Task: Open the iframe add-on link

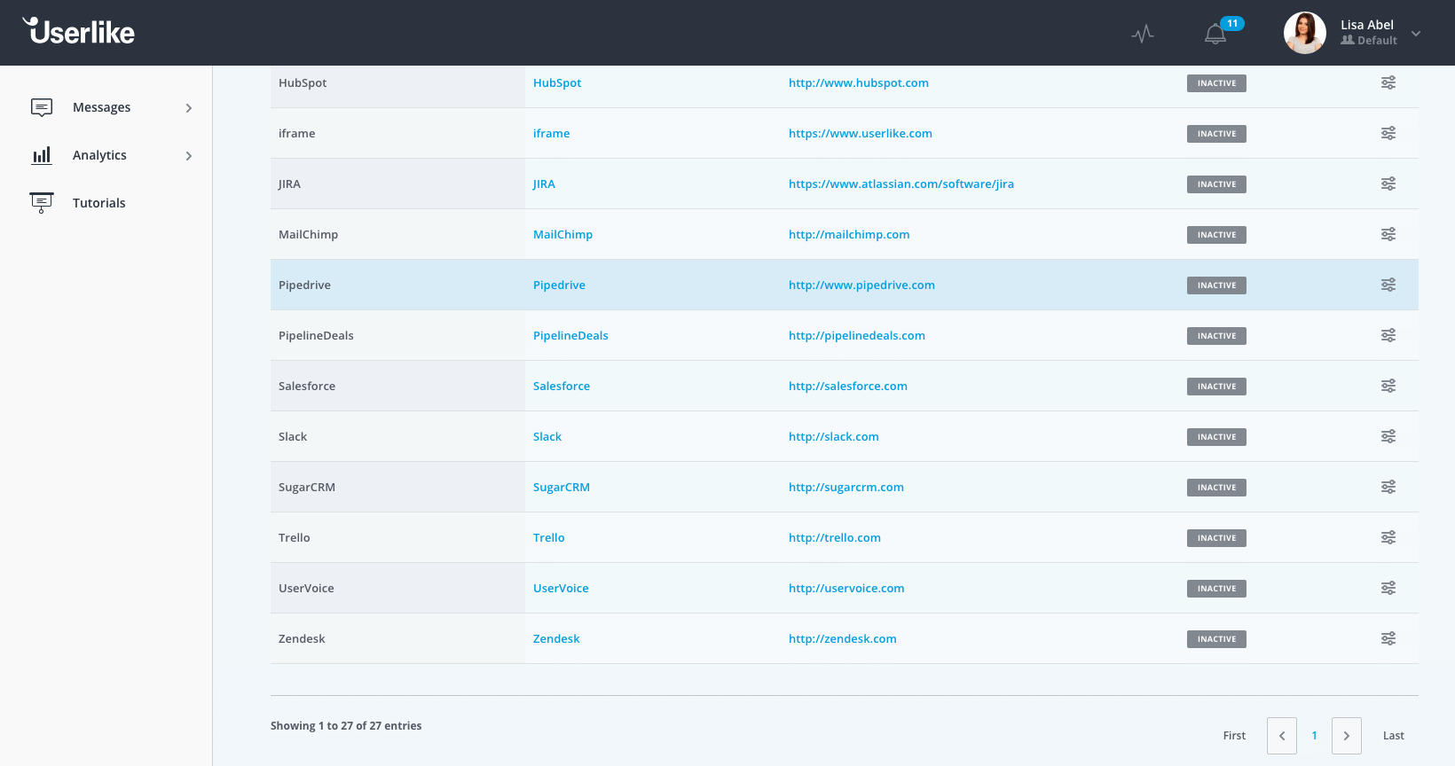Action: pyautogui.click(x=551, y=133)
